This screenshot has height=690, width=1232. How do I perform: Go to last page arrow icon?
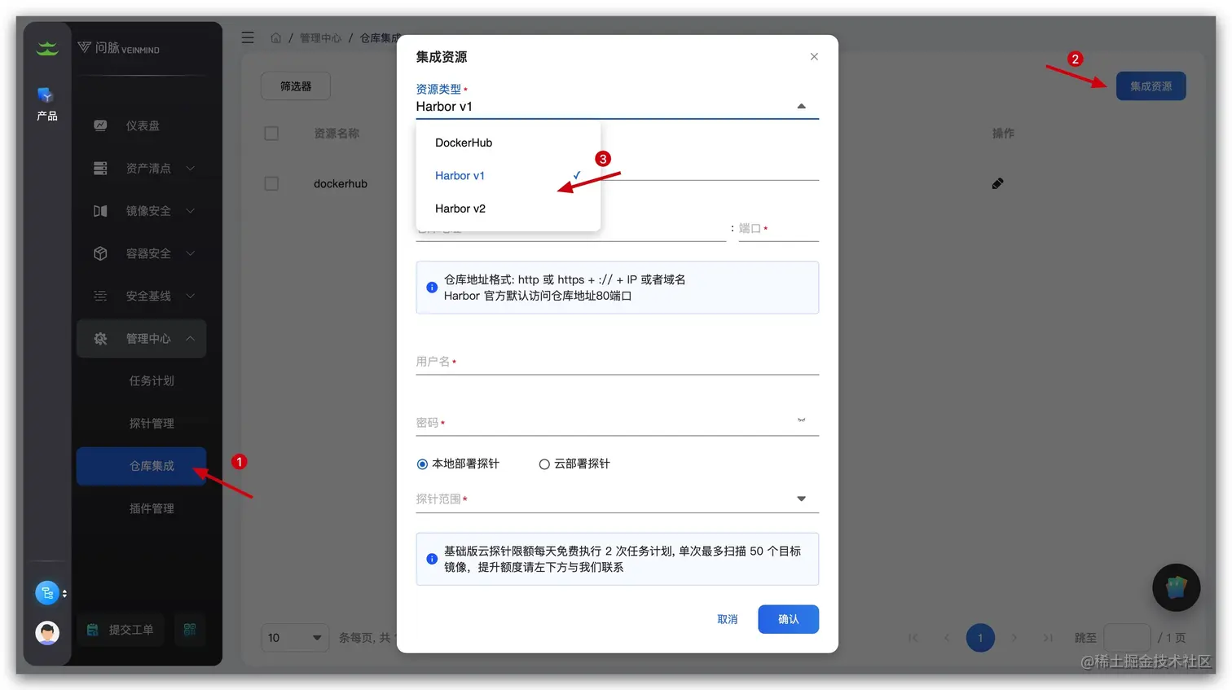tap(1048, 638)
